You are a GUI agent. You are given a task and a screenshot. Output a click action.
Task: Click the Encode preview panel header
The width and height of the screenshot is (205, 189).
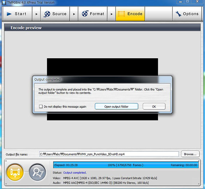102,28
